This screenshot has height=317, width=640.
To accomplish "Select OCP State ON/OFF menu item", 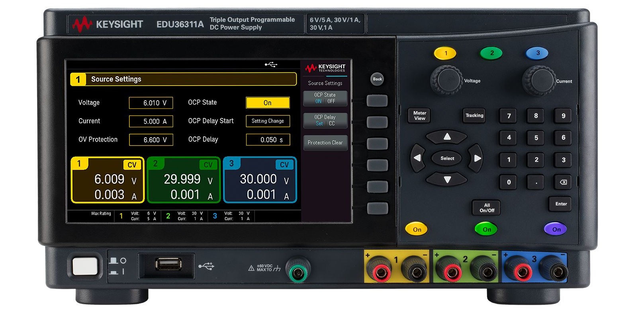I will [325, 98].
